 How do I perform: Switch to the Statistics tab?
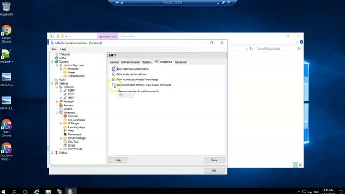point(147,63)
